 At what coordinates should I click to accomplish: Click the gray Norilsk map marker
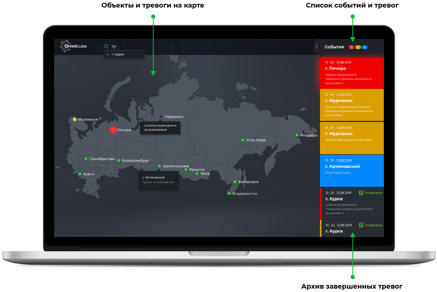[x=161, y=117]
